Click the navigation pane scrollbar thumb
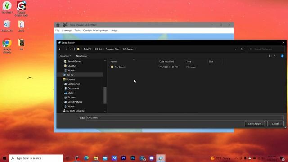288x162 pixels. coord(105,95)
